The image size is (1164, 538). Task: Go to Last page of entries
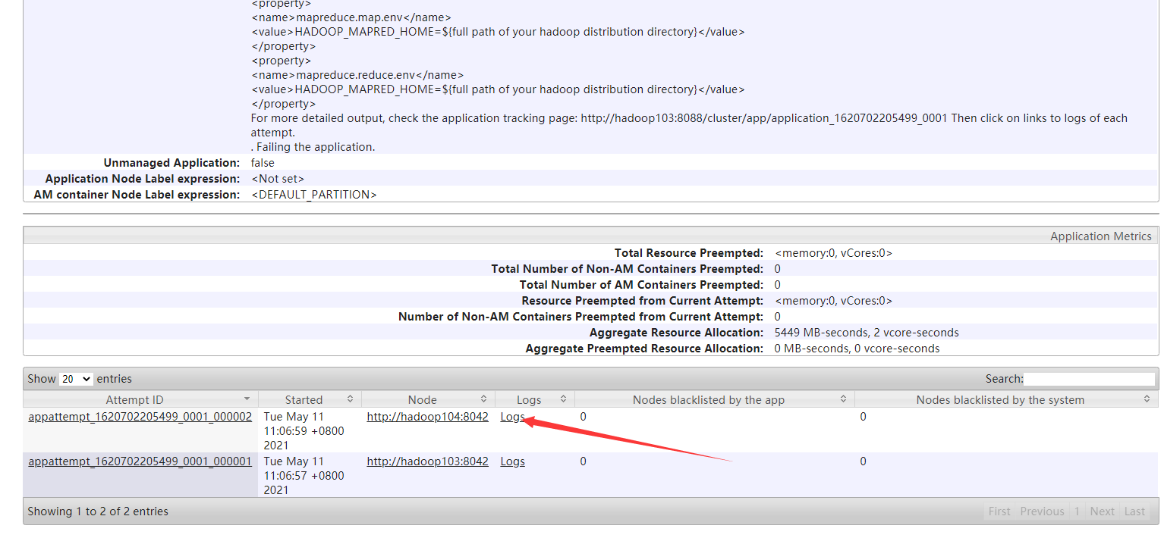1134,511
